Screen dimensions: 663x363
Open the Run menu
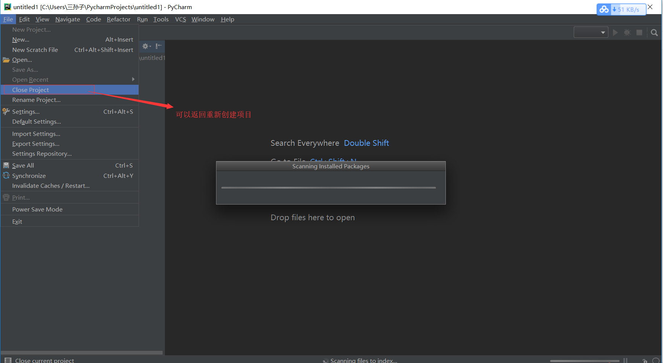(142, 19)
